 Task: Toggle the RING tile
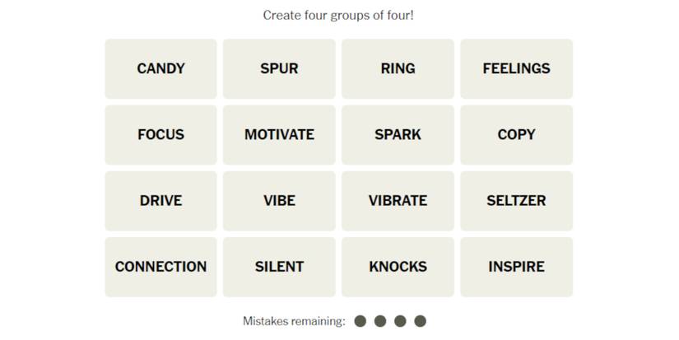coord(398,68)
